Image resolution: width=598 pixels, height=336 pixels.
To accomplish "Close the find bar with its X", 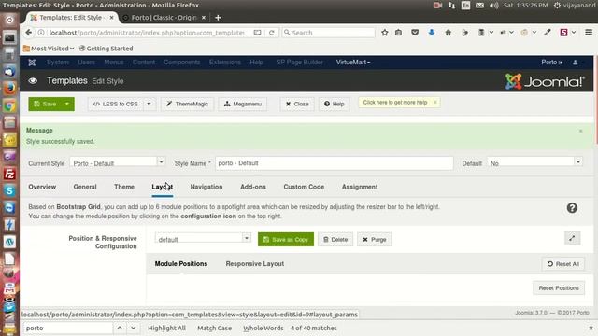I will [591, 328].
